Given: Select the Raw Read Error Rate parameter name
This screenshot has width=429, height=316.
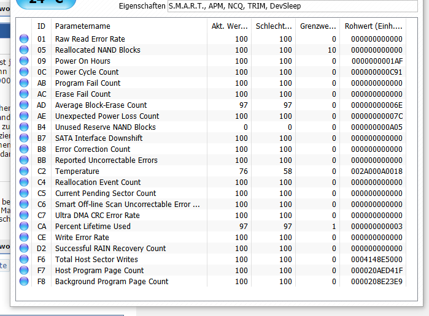Looking at the screenshot, I should click(x=90, y=39).
